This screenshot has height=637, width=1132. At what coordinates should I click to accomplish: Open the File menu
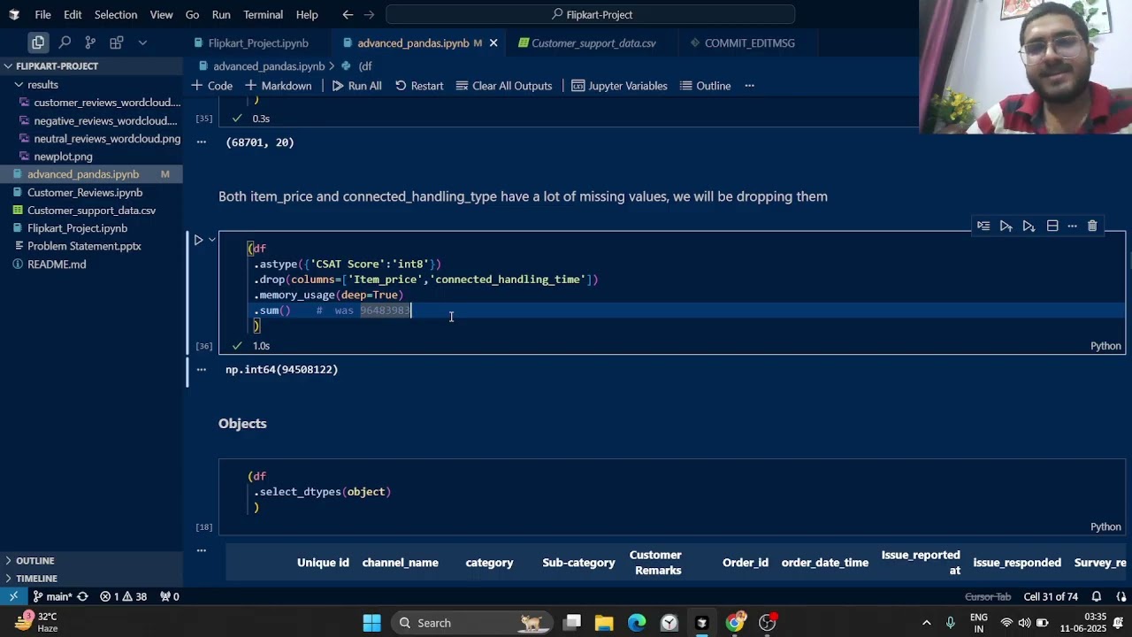point(42,14)
